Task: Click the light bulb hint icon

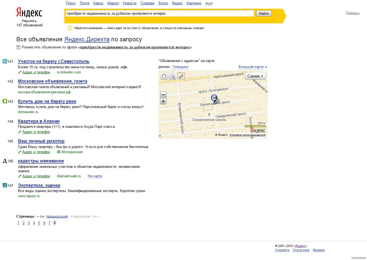Action: click(70, 28)
